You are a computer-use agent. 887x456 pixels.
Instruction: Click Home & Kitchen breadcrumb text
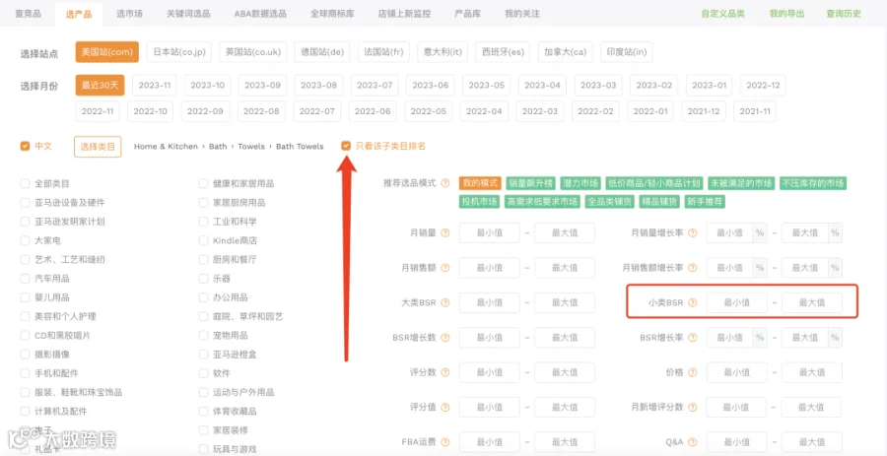click(166, 147)
